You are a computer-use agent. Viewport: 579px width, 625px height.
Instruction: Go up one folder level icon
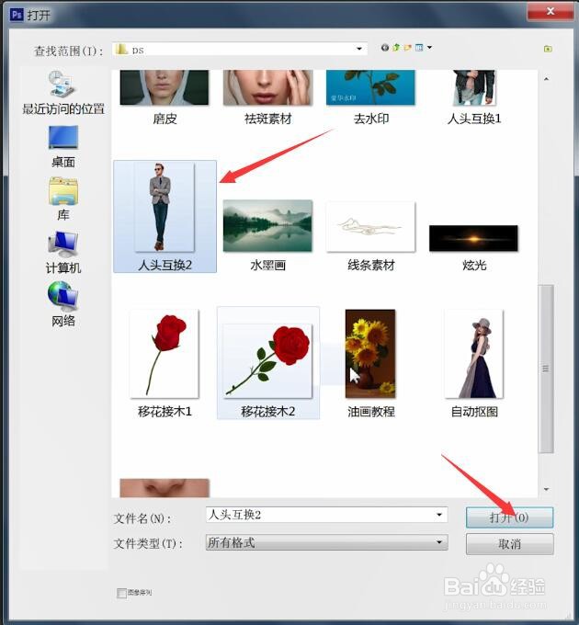coord(396,48)
